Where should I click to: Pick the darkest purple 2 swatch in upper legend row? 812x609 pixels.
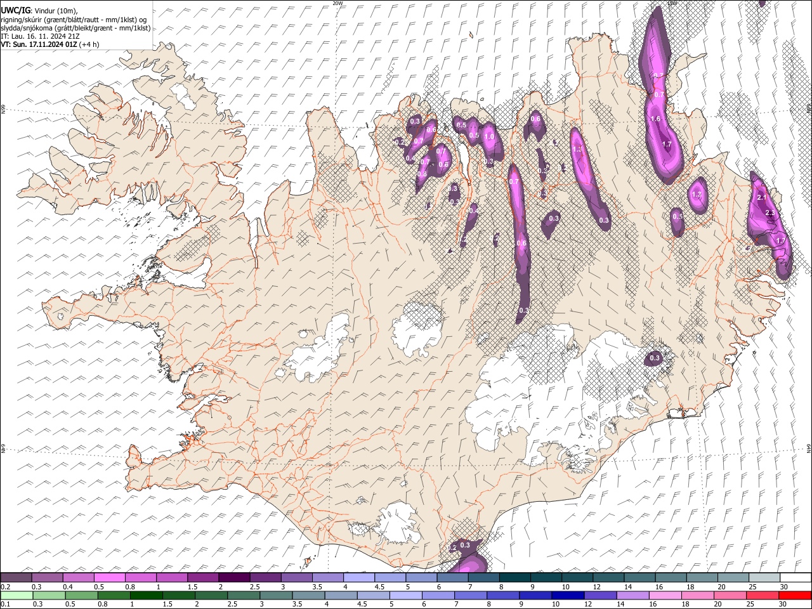[x=233, y=577]
